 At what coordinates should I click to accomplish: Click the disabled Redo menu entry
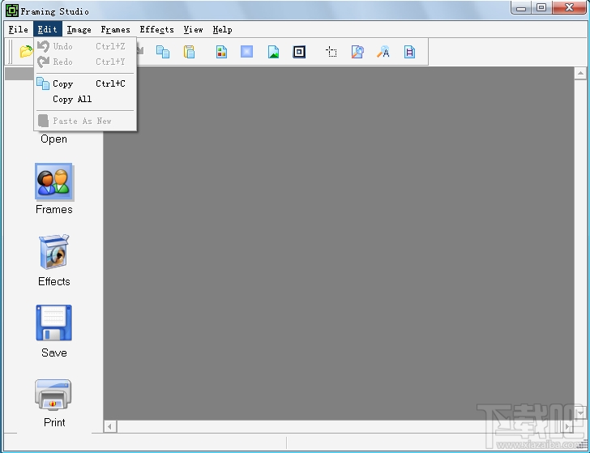click(x=85, y=62)
